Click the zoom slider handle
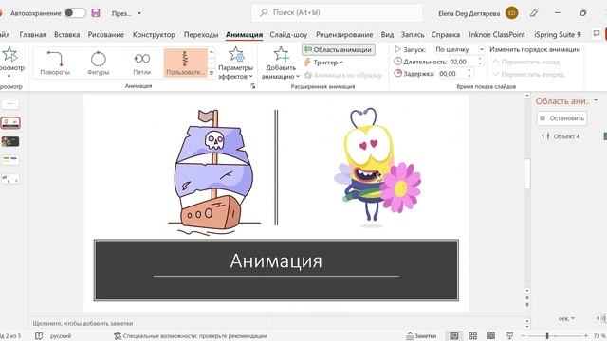Image resolution: width=607 pixels, height=341 pixels. (x=547, y=336)
